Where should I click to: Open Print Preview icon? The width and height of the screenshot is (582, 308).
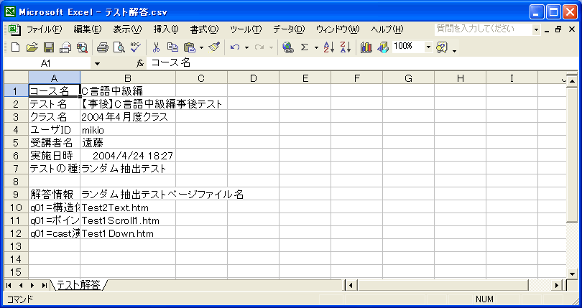(119, 47)
